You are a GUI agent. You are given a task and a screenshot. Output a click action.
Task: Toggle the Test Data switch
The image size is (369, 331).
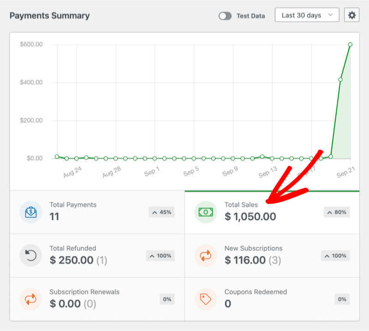point(225,16)
